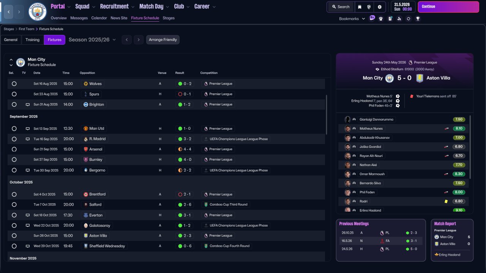486x273 pixels.
Task: Select the R. Madrid fixture radio button
Action: 14,139
